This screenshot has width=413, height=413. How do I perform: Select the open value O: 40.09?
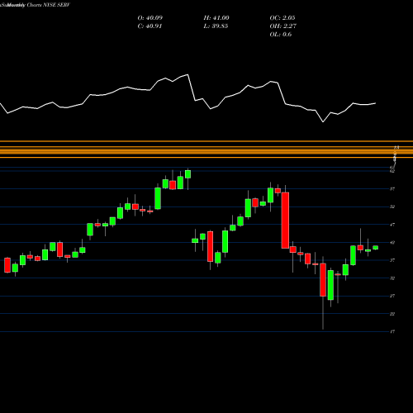(150, 18)
